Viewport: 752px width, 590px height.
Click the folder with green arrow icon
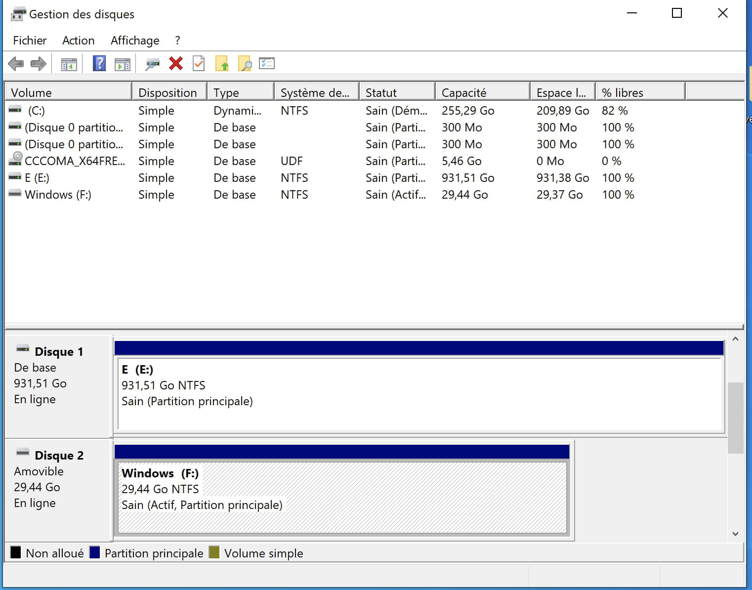coord(222,64)
